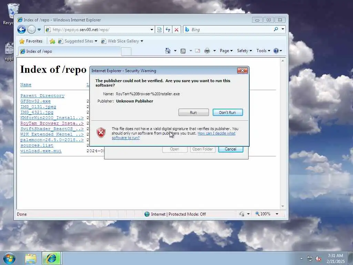
Task: Expand the Home button dropdown arrow
Action: (175, 51)
